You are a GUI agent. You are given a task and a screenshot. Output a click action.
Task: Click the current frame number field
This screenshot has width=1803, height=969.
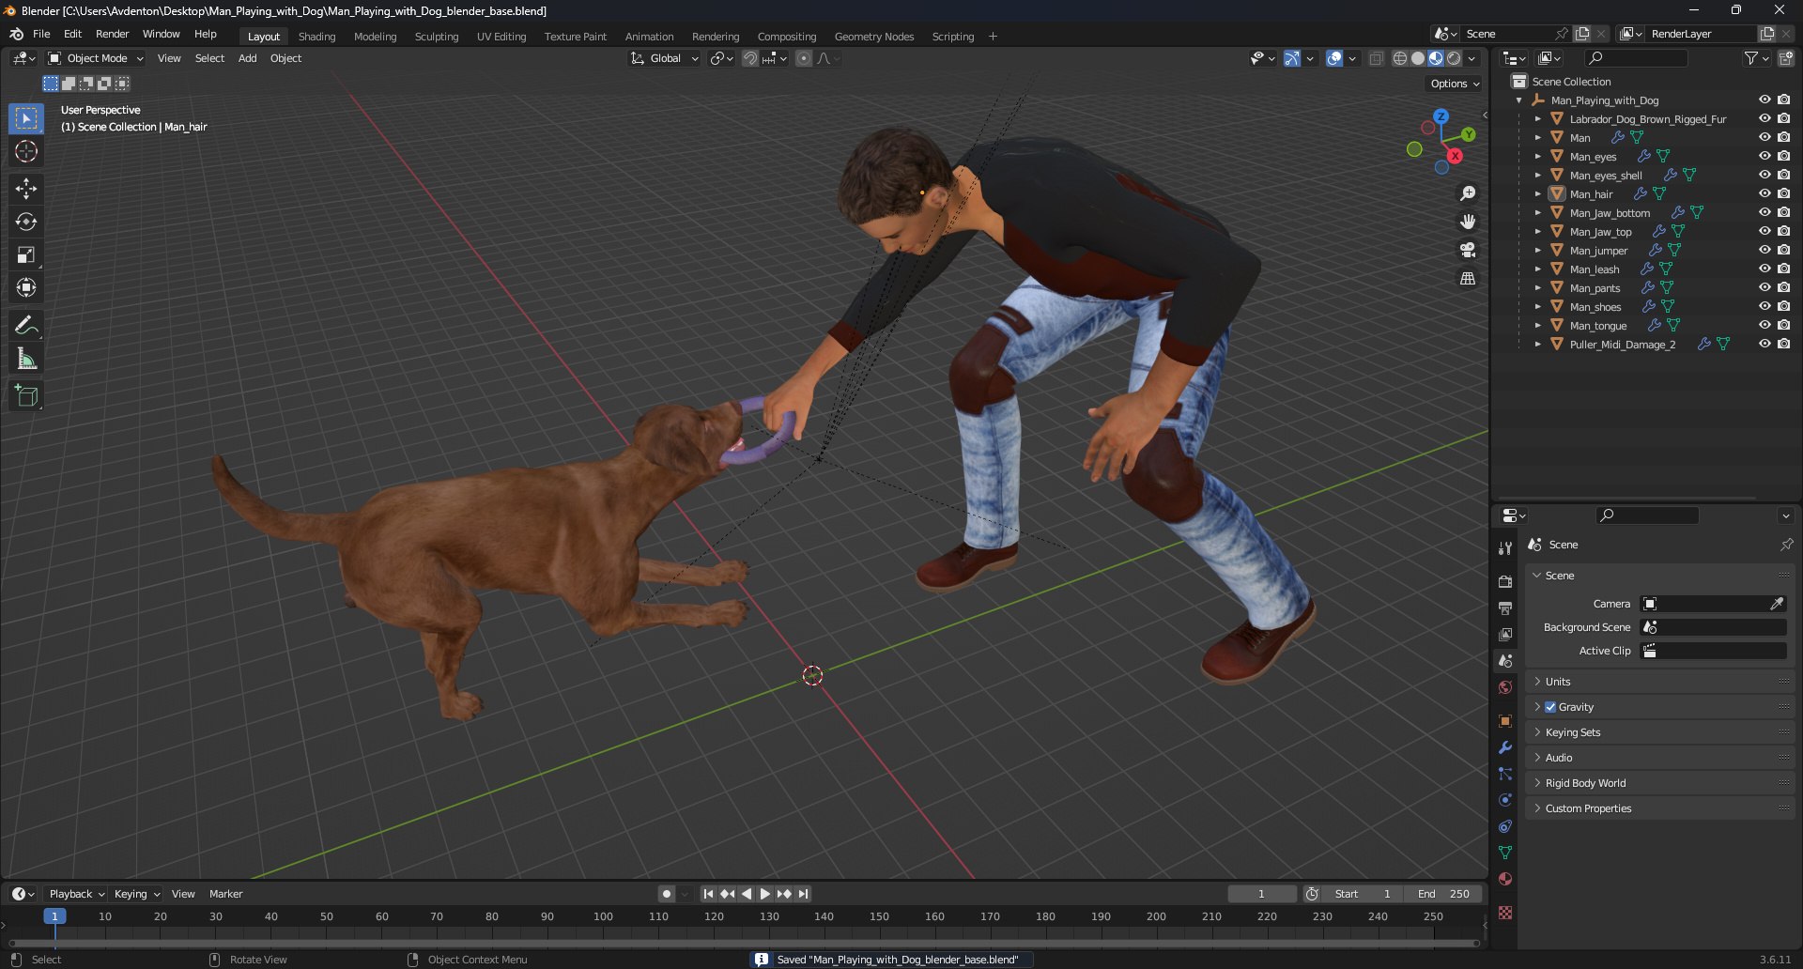[1261, 894]
